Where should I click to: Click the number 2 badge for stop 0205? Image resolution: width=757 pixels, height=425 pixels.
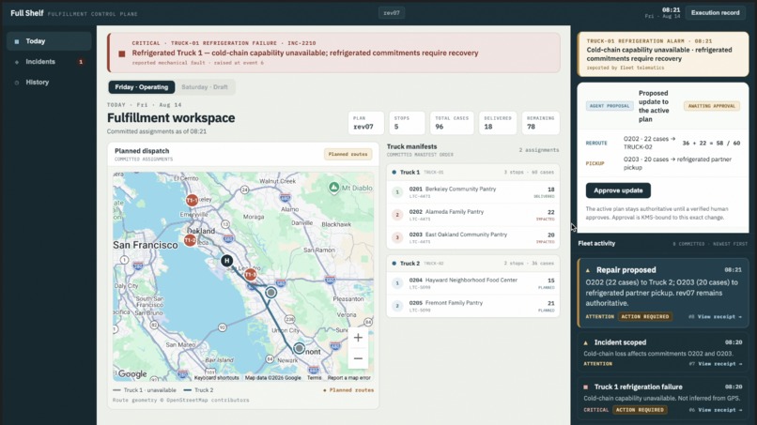click(x=397, y=306)
